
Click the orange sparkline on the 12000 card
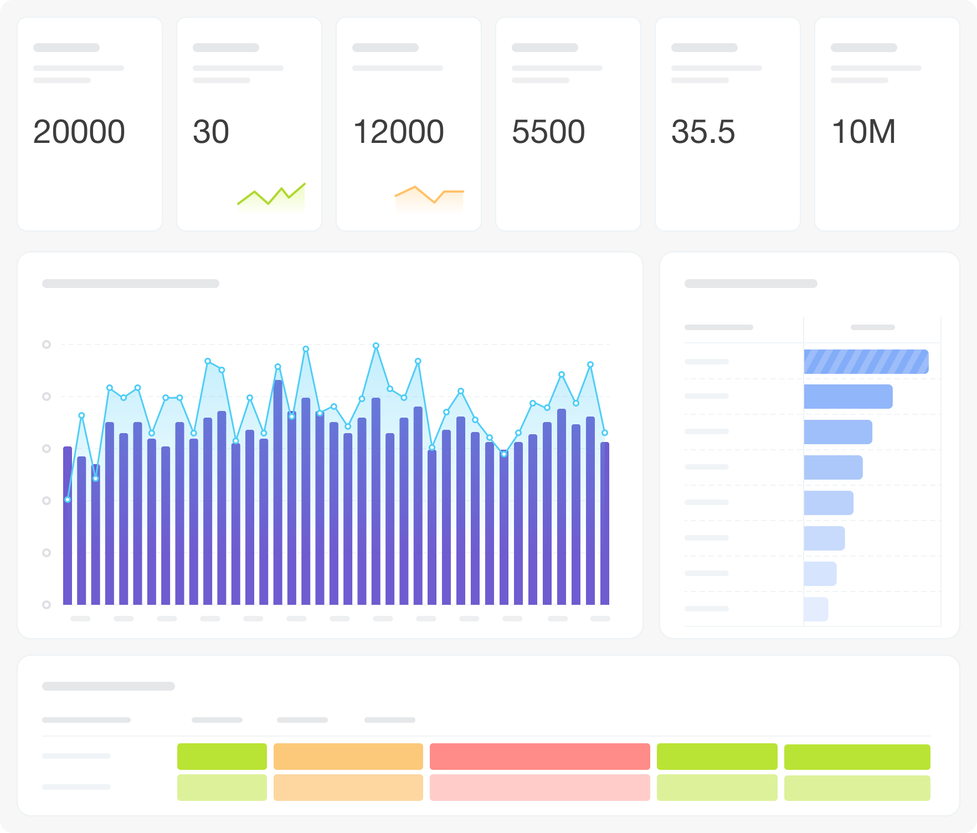(429, 198)
